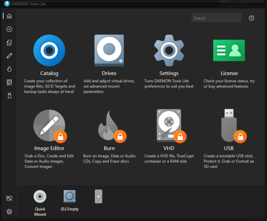Click the Image Editor heading text
This screenshot has width=267, height=221.
click(49, 148)
